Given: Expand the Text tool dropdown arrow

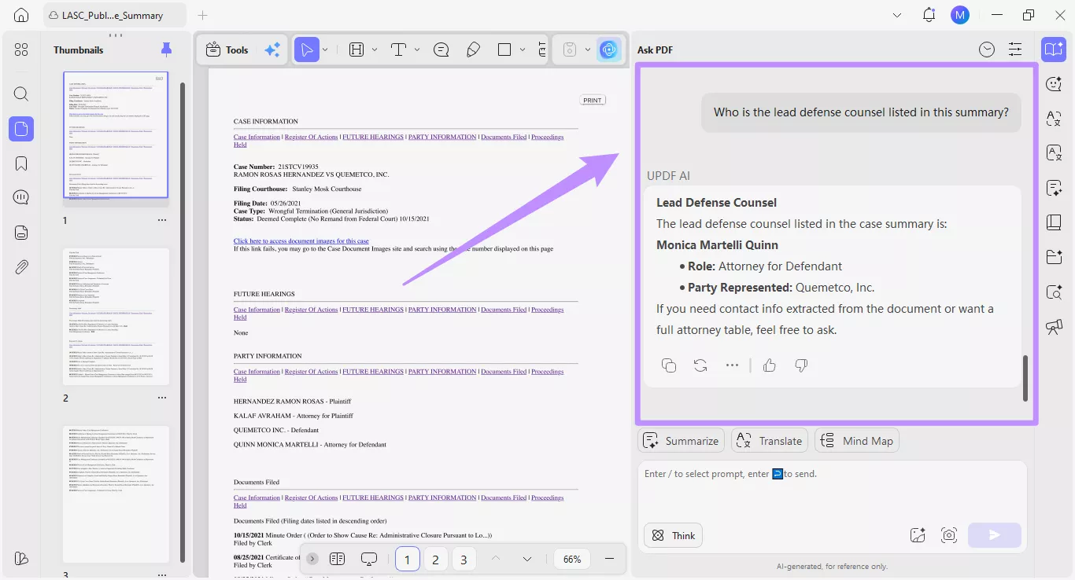Looking at the screenshot, I should click(417, 50).
